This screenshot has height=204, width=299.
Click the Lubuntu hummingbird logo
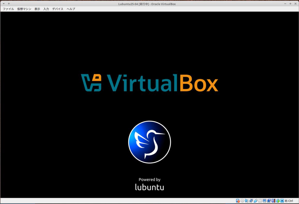pos(150,142)
